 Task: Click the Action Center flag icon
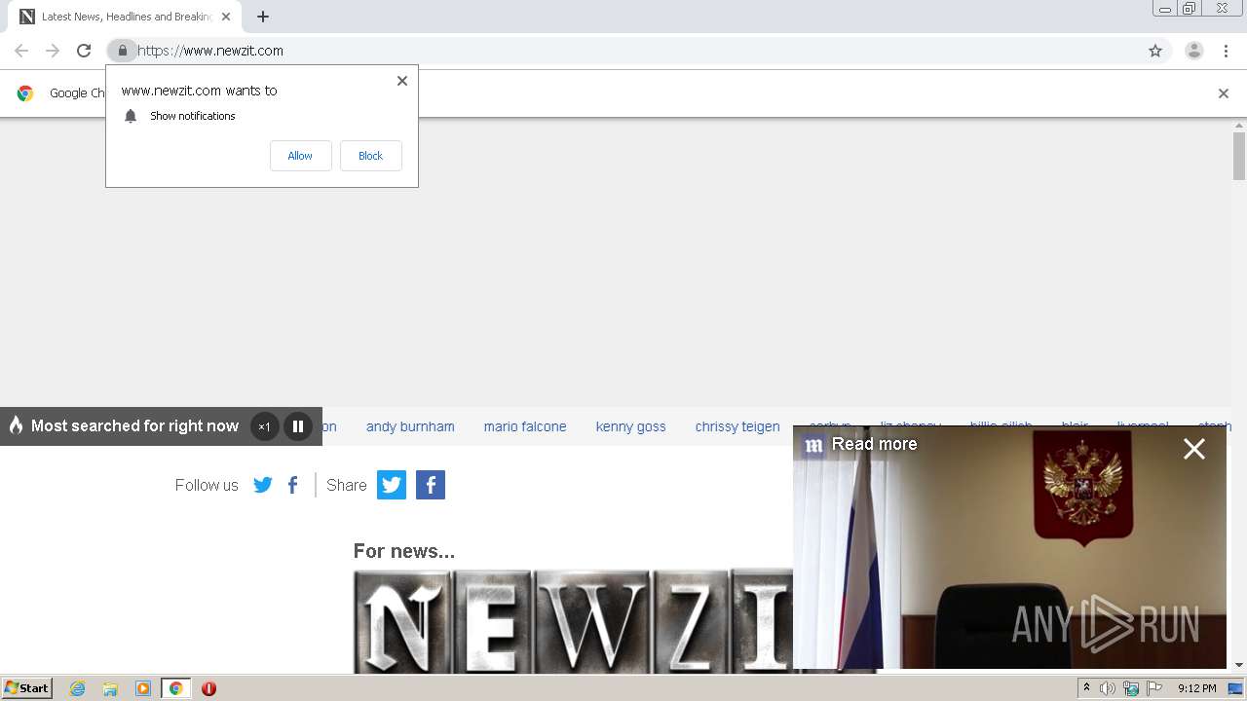1155,688
